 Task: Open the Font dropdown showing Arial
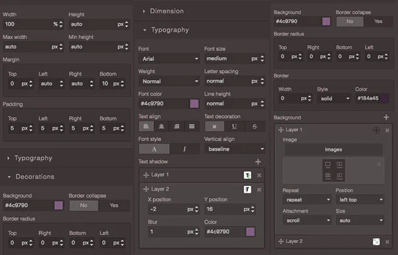pos(169,59)
